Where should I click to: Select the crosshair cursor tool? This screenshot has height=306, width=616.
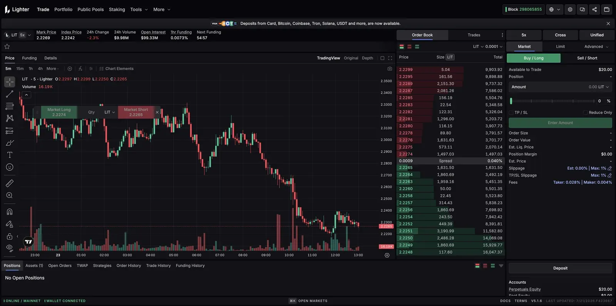tap(10, 81)
